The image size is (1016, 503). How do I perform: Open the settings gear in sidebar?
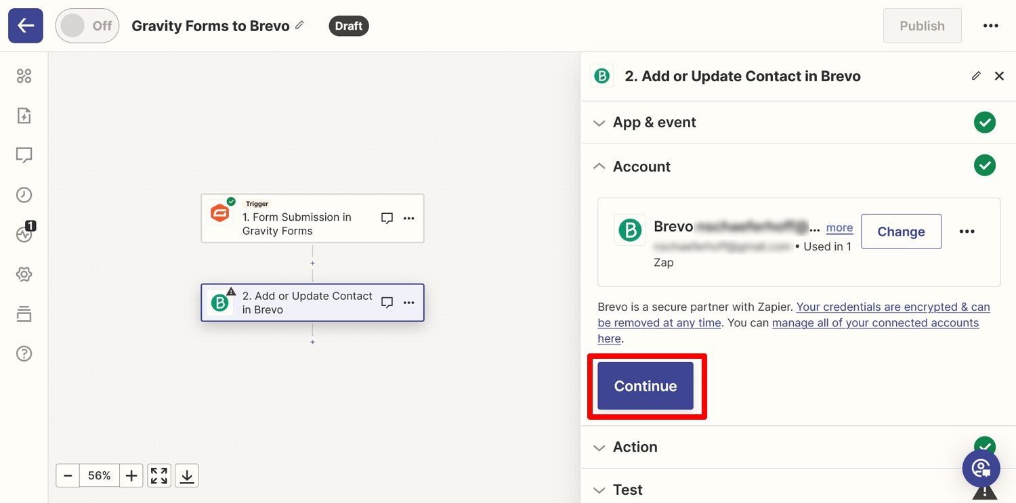pyautogui.click(x=24, y=274)
